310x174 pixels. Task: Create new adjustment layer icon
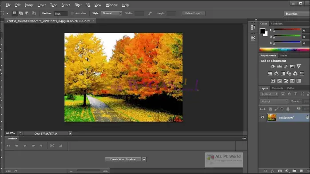point(287,171)
